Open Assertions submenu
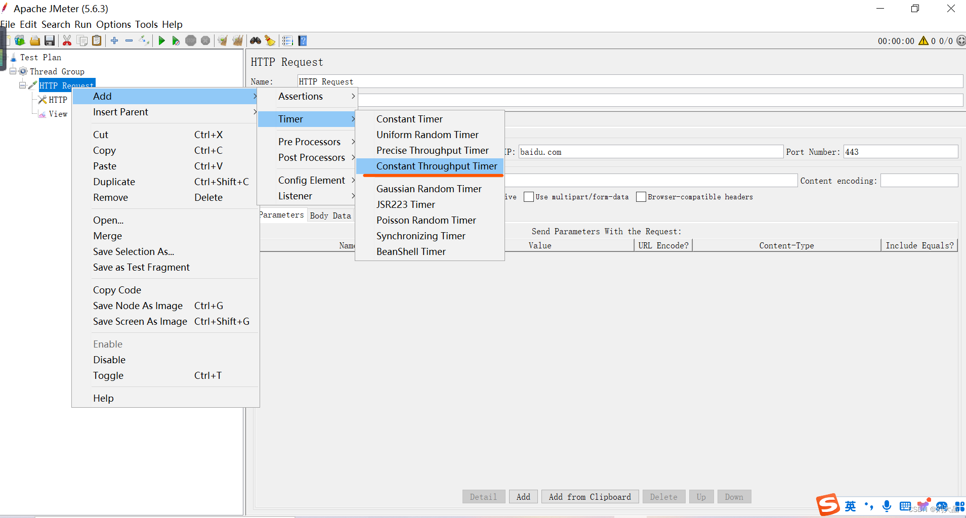This screenshot has height=518, width=966. click(x=308, y=96)
